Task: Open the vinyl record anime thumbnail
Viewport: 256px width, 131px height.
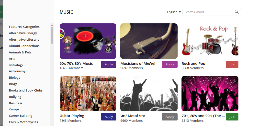Action: coord(88,41)
